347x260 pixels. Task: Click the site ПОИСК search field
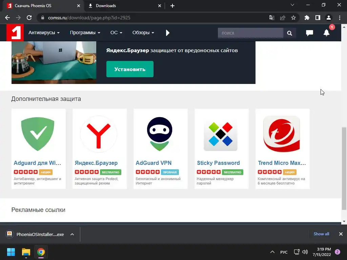point(250,33)
